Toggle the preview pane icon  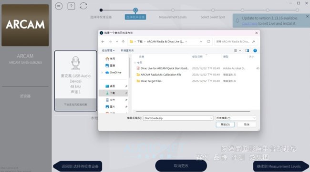pyautogui.click(x=247, y=51)
